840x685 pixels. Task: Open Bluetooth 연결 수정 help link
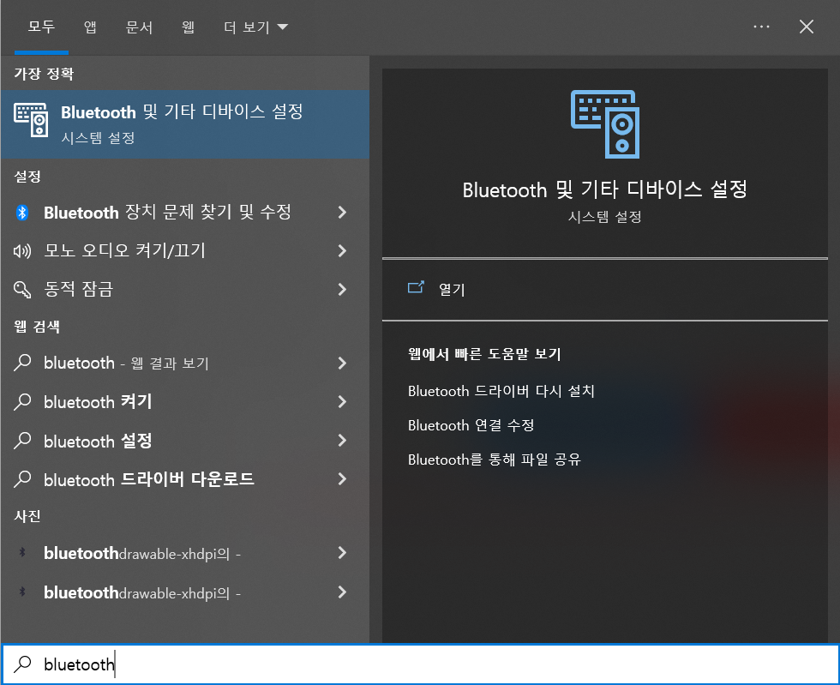[x=471, y=425]
